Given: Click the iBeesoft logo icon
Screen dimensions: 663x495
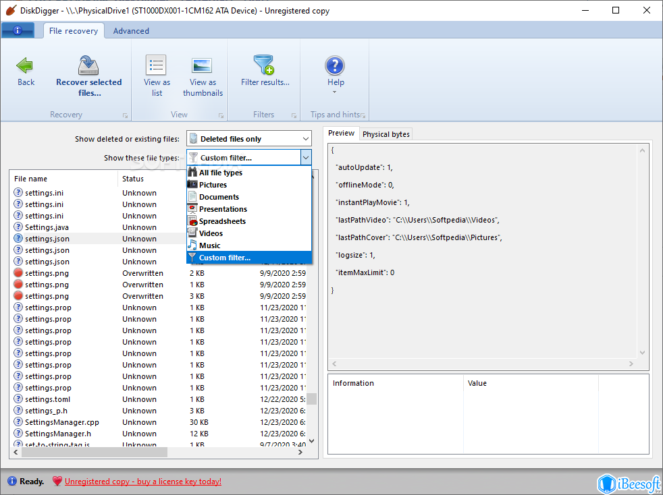Looking at the screenshot, I should coord(607,484).
